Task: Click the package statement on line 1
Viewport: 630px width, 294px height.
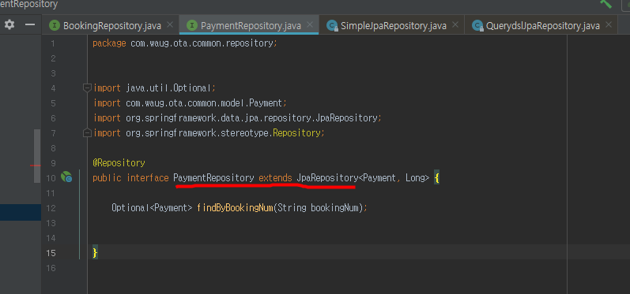Action: 185,43
